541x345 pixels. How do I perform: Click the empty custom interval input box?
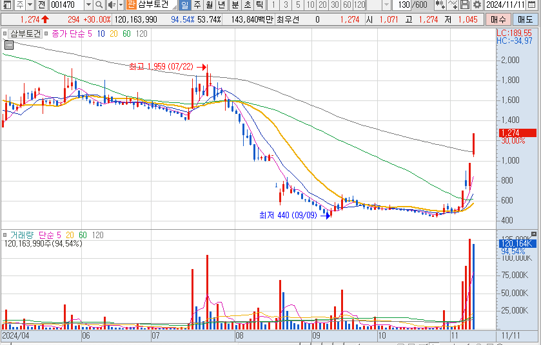click(375, 5)
